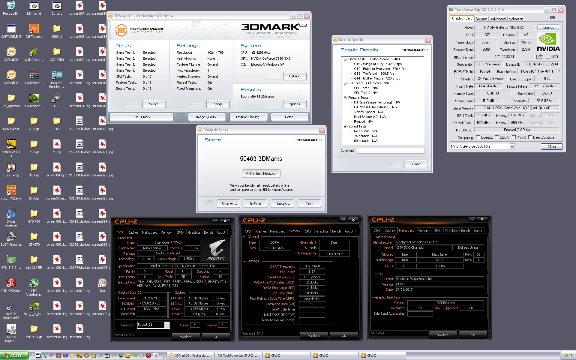Image resolution: width=576 pixels, height=360 pixels.
Task: Launch 3DMark2001 SE desktop shortcut
Action: coord(11,148)
